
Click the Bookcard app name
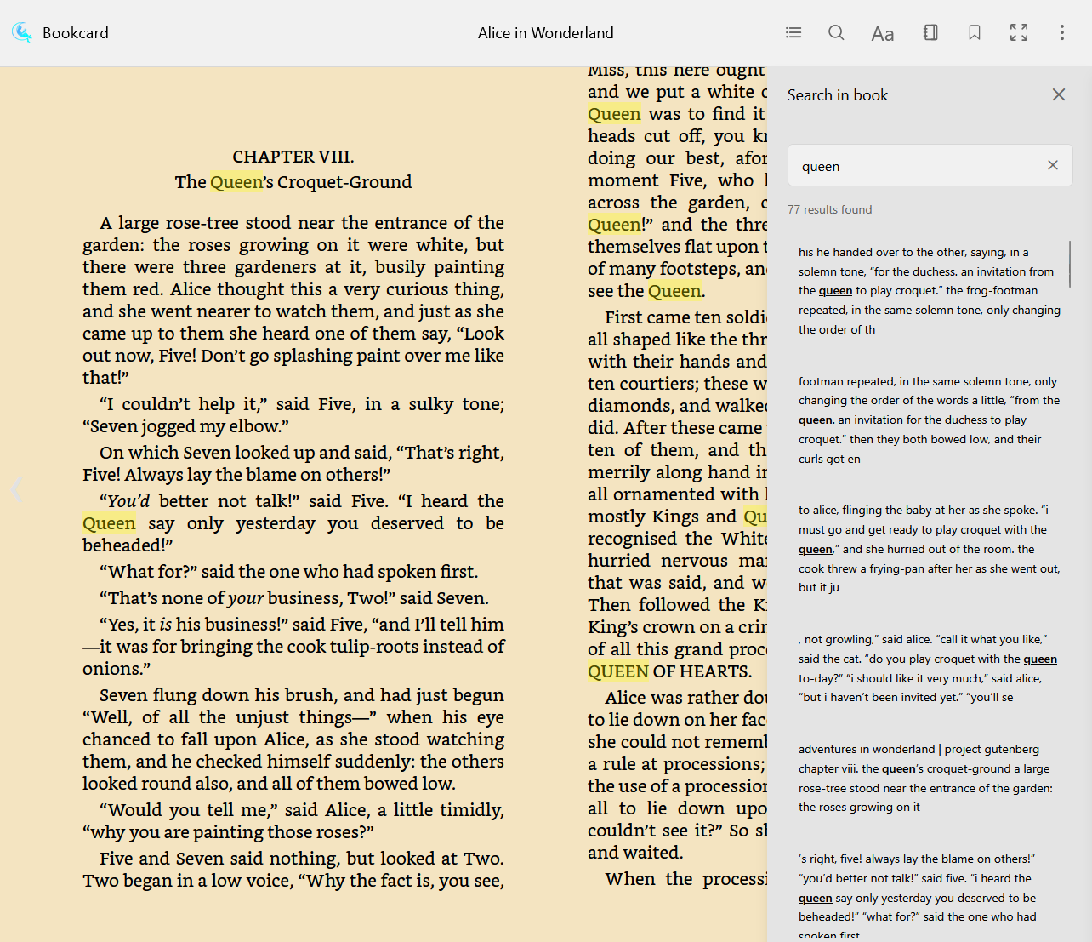click(x=76, y=33)
